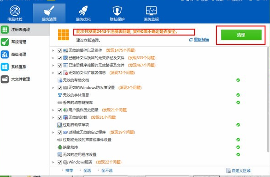This screenshot has height=177, width=270.
Task: Toggle the 无效的文件扩展名信息 checkbox
Action: click(x=59, y=73)
